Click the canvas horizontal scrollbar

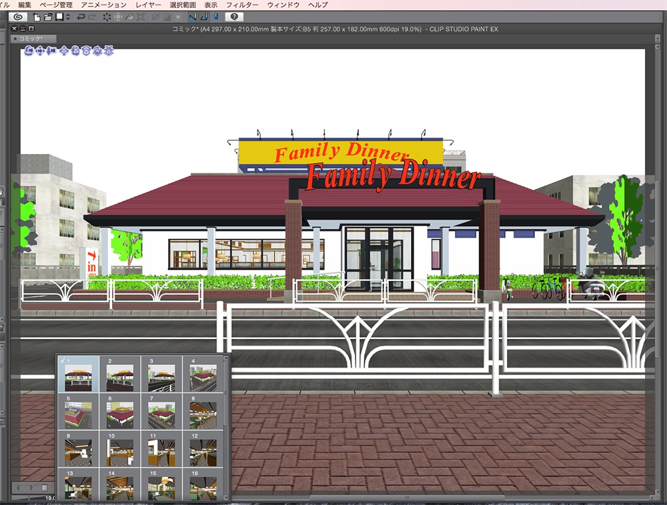click(407, 498)
